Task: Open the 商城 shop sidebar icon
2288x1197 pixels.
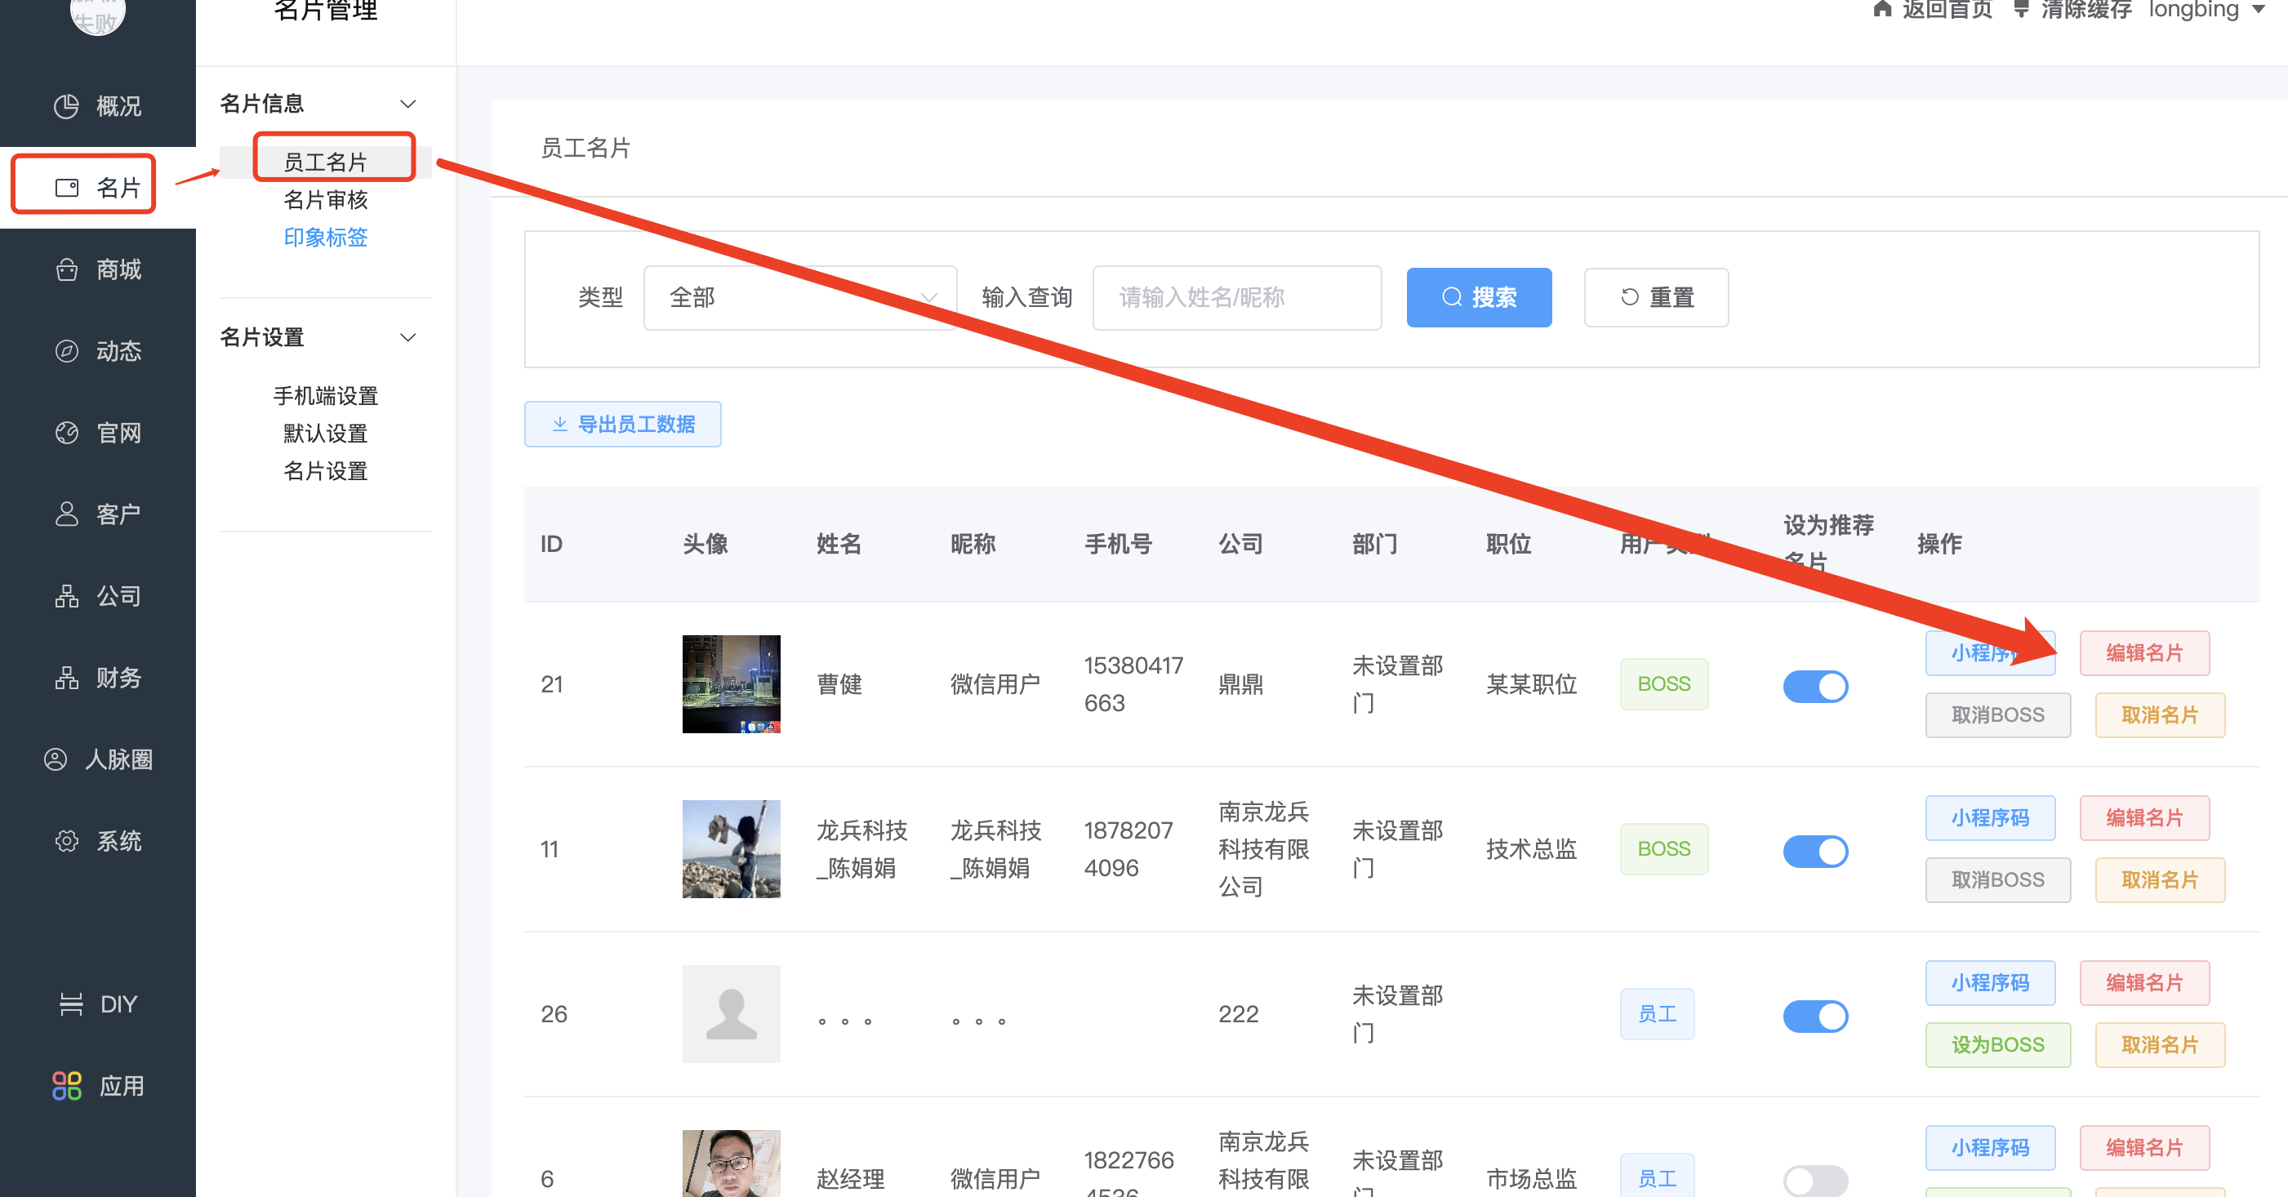Action: tap(67, 270)
